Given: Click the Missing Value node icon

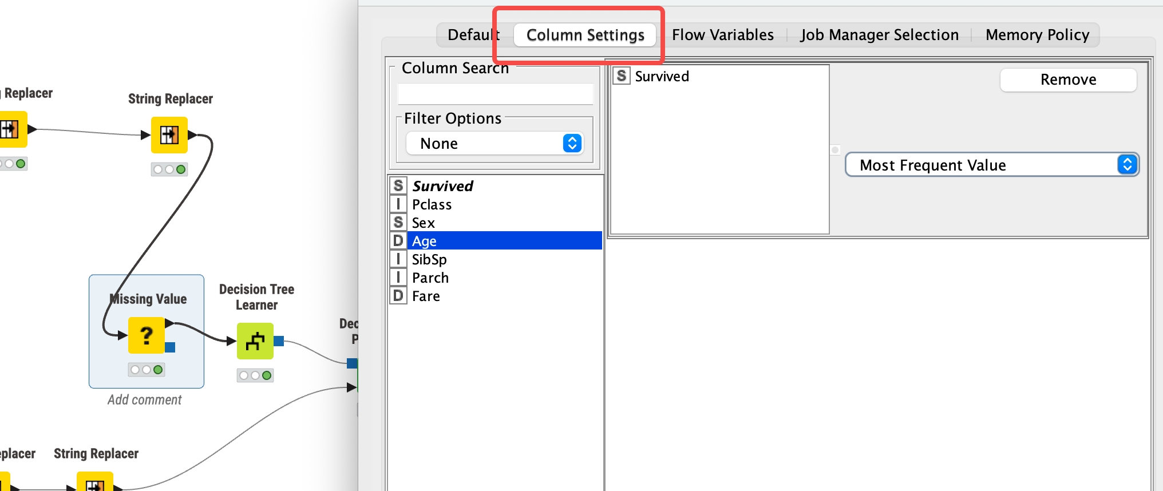Looking at the screenshot, I should pyautogui.click(x=147, y=335).
